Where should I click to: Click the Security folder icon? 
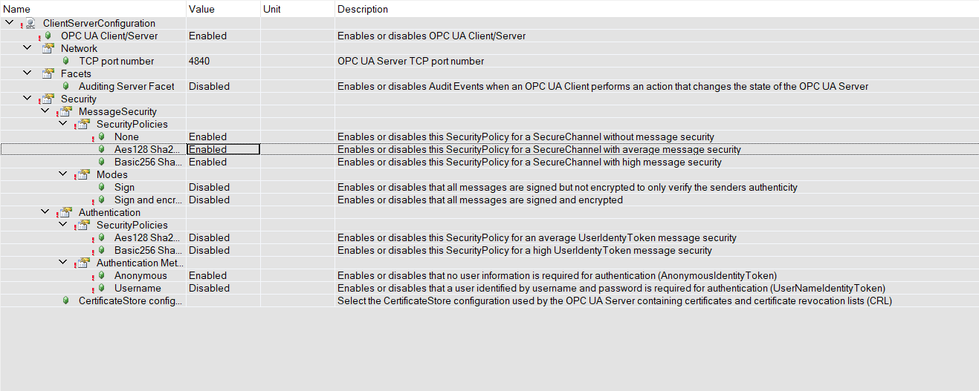[48, 99]
